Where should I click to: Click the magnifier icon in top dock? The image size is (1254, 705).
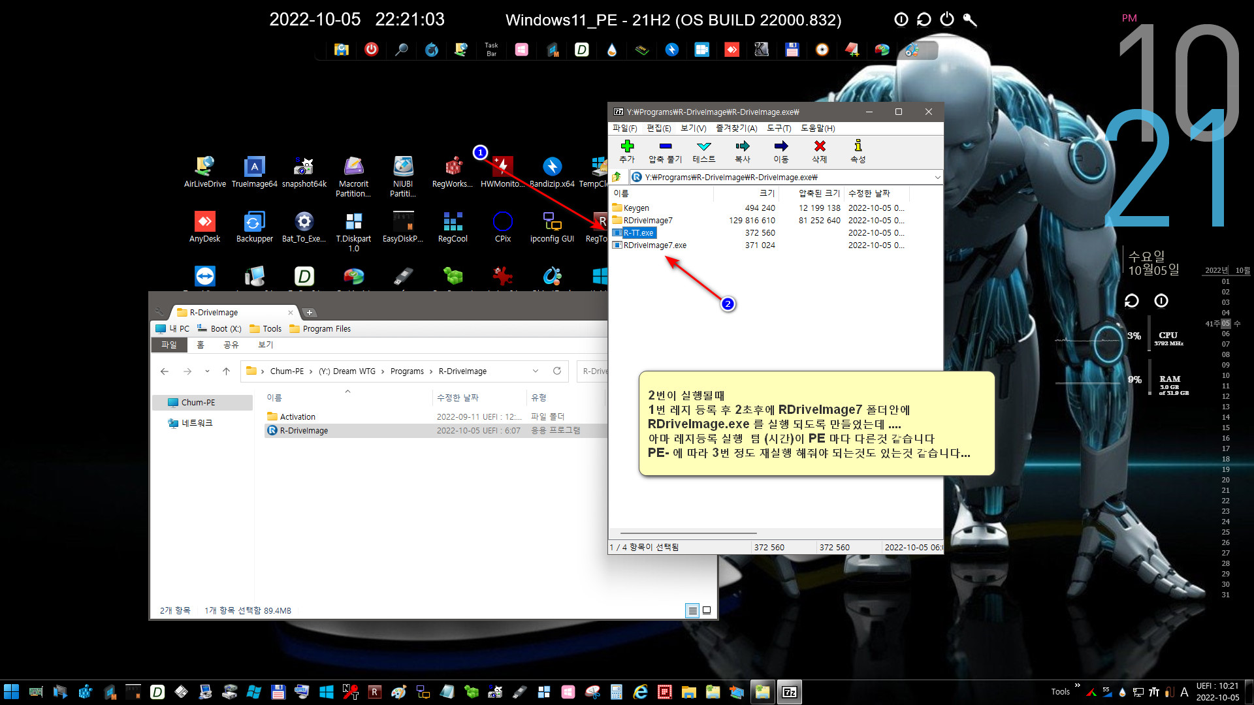coord(401,49)
